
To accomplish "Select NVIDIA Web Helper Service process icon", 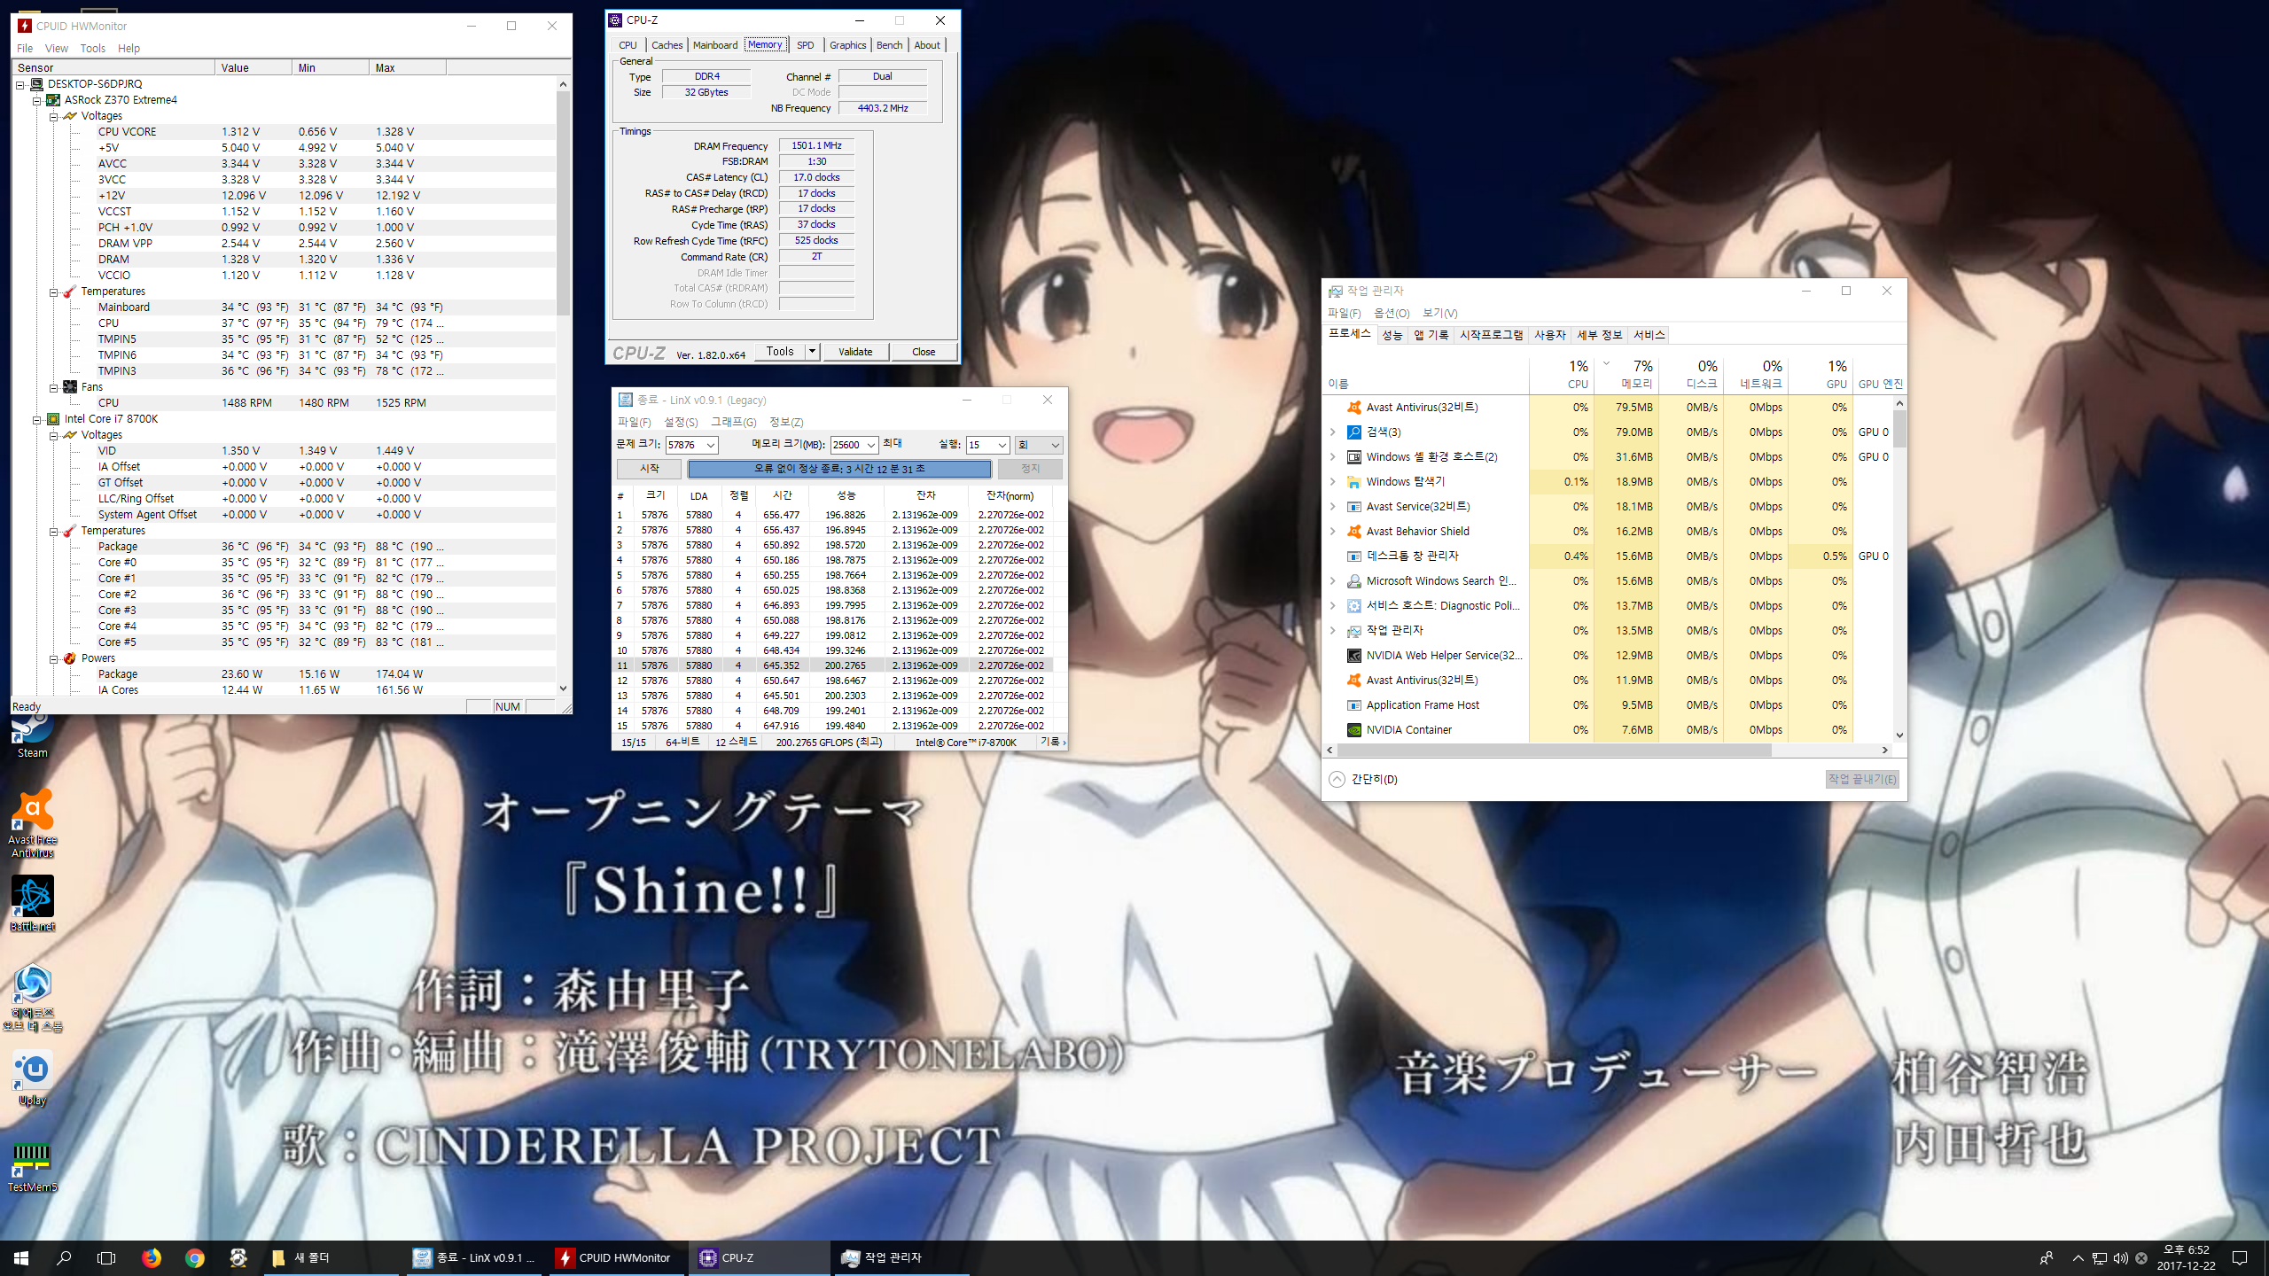I will click(1354, 656).
